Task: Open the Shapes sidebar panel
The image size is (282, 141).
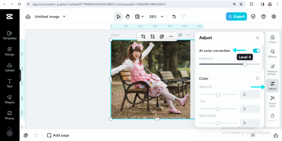Action: coord(10,100)
